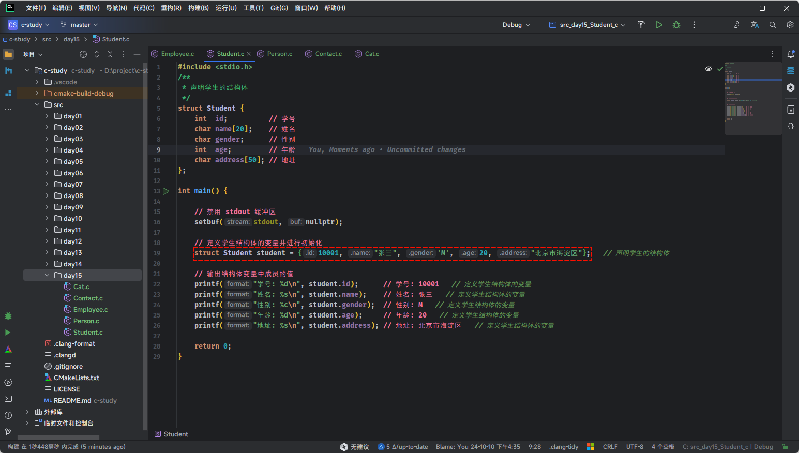Open the Database tool window icon
799x453 pixels.
click(790, 71)
